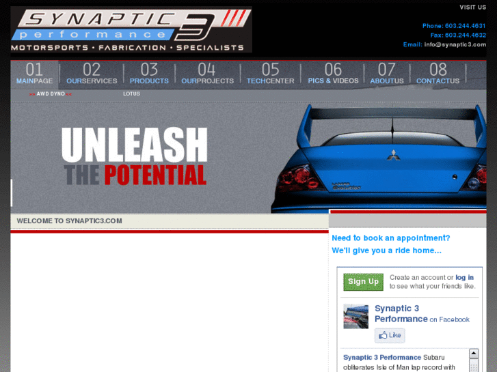Click 'WELCOME TO SYNAPTIC3.COM' heading
The image size is (497, 372).
pyautogui.click(x=70, y=221)
